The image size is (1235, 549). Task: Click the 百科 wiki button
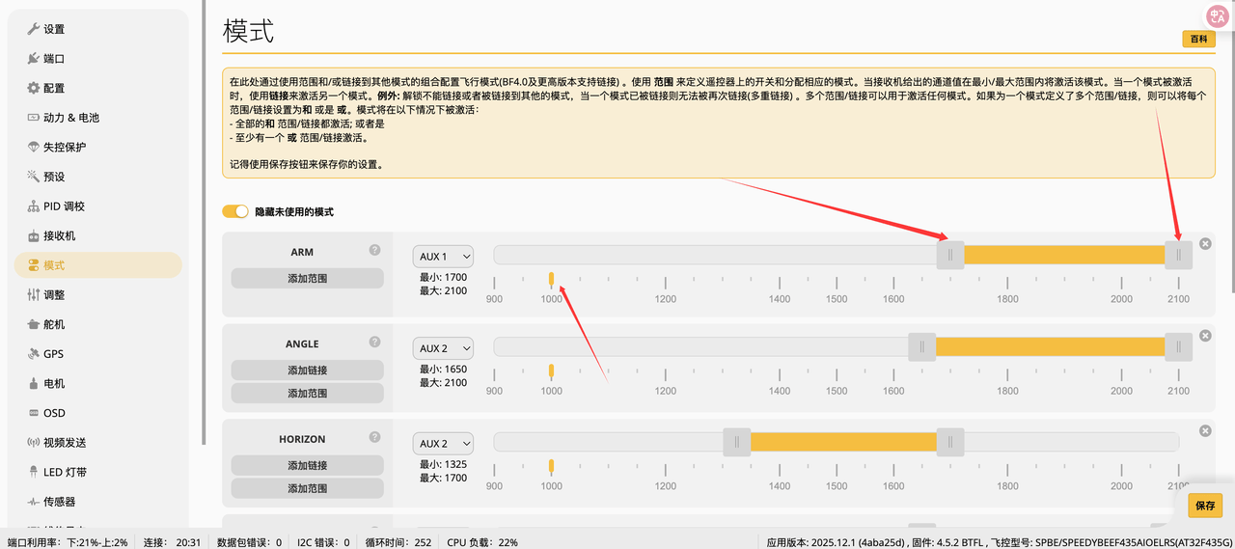(x=1198, y=39)
